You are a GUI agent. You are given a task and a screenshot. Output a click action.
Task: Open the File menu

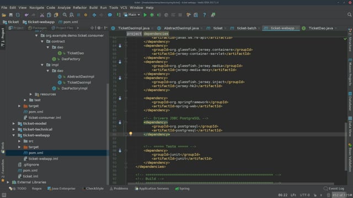click(4, 8)
